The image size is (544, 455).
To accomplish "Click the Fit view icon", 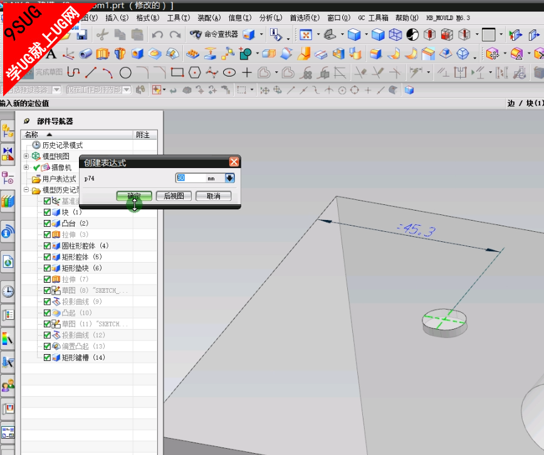I will pos(306,34).
